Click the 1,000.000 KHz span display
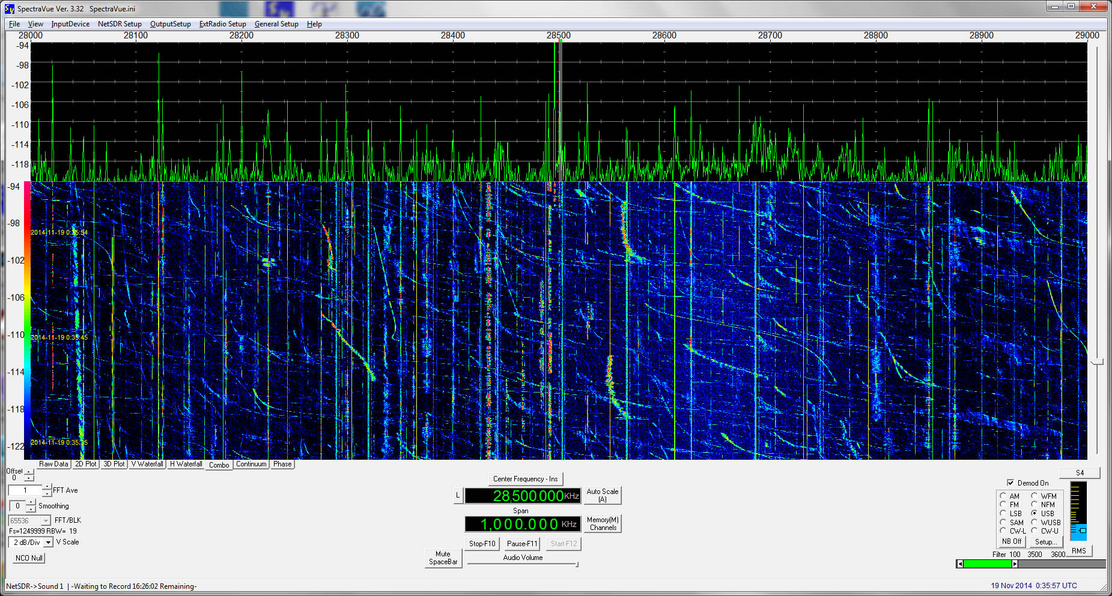The width and height of the screenshot is (1112, 596). pyautogui.click(x=523, y=524)
